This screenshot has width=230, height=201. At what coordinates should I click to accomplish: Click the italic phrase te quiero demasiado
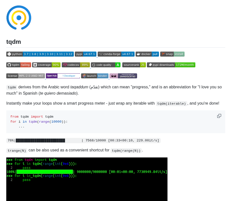point(58,93)
